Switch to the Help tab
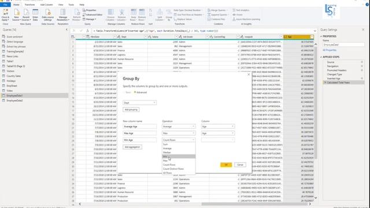This screenshot has width=370, height=208. [82, 5]
